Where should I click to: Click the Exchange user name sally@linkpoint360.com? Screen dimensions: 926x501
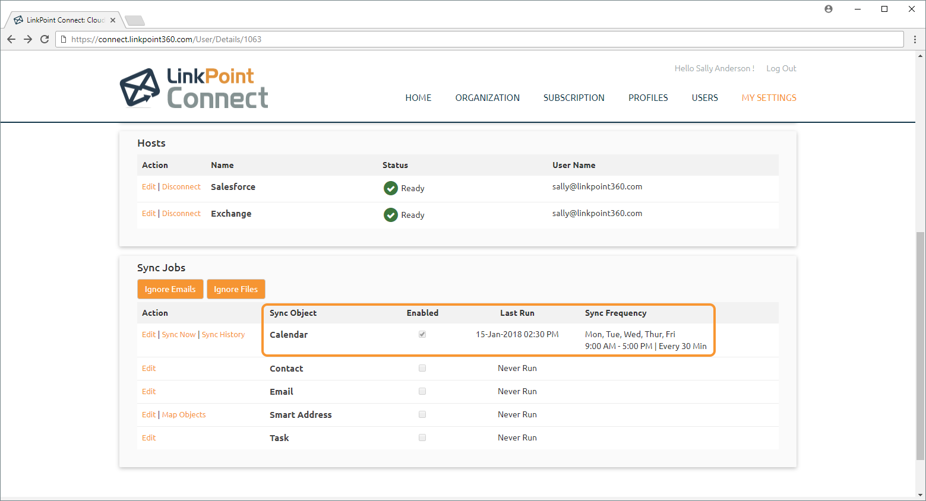(597, 213)
